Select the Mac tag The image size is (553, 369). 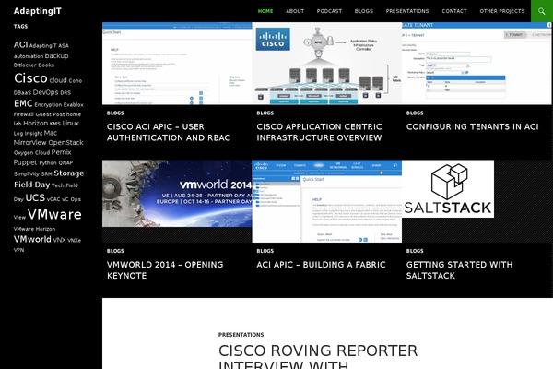pos(51,133)
